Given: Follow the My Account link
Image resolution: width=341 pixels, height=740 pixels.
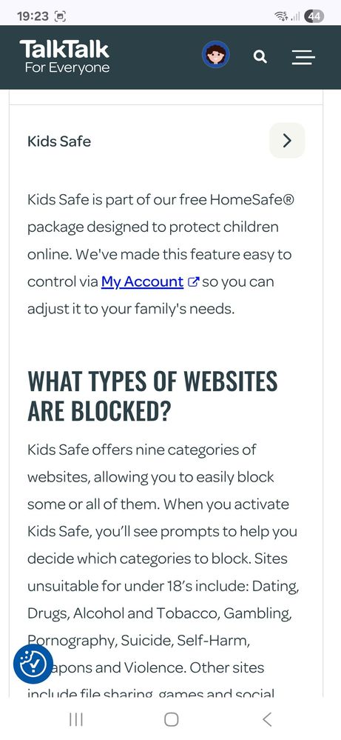Looking at the screenshot, I should 142,281.
